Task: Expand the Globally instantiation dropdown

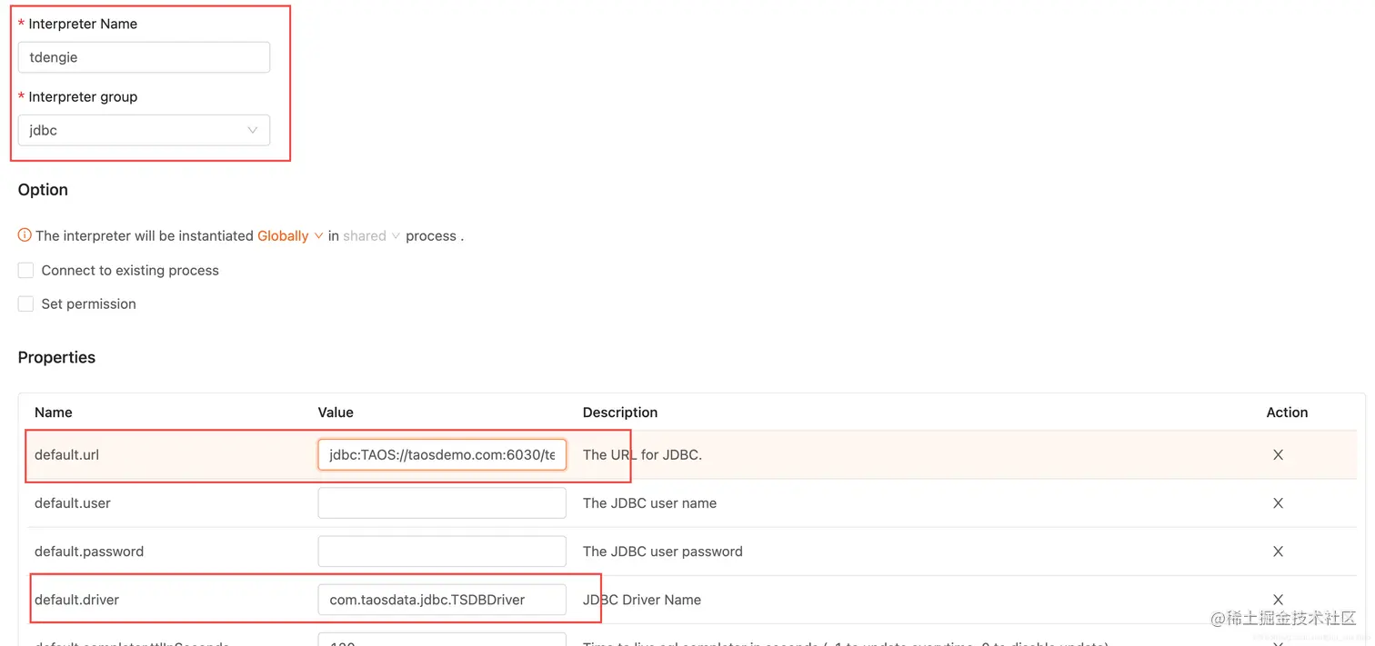Action: (x=290, y=235)
